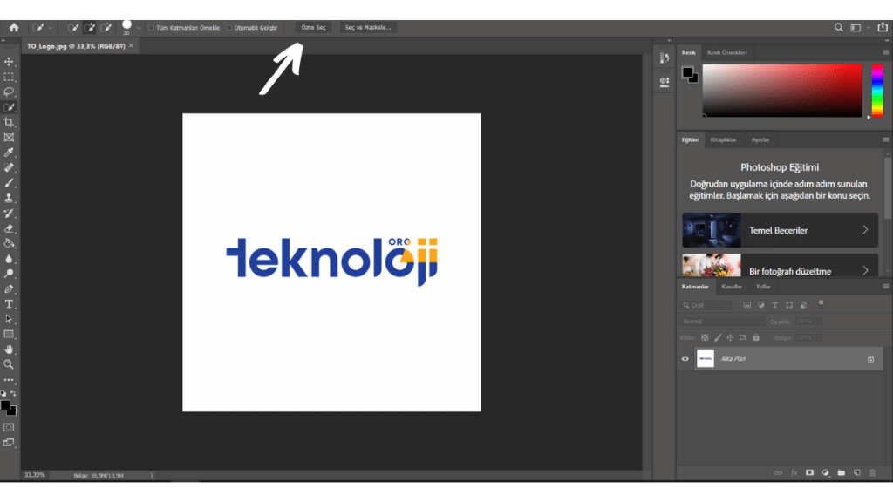Viewport: 893px width, 502px height.
Task: Switch to Ayarlar tab
Action: pos(760,139)
